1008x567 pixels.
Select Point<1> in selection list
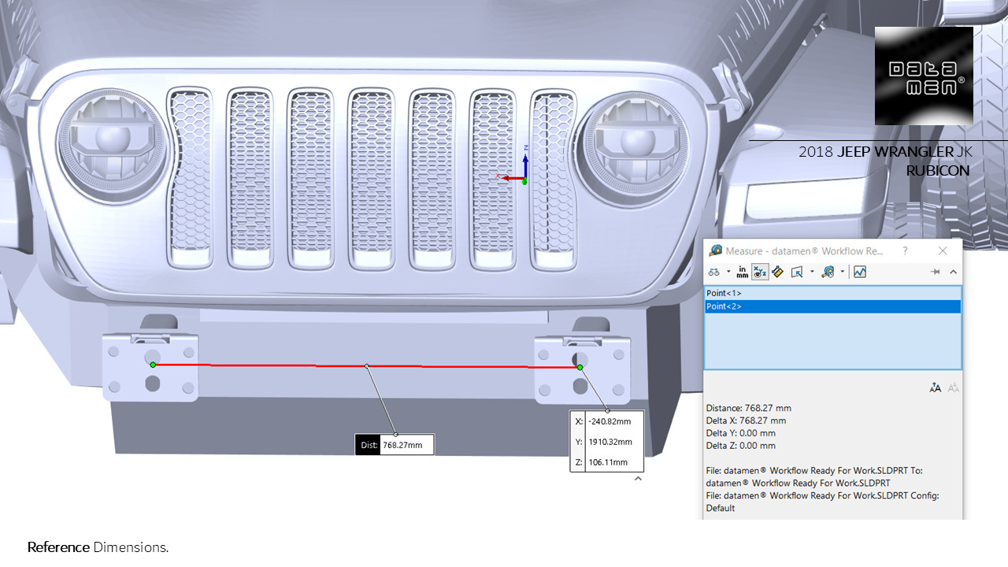click(832, 293)
